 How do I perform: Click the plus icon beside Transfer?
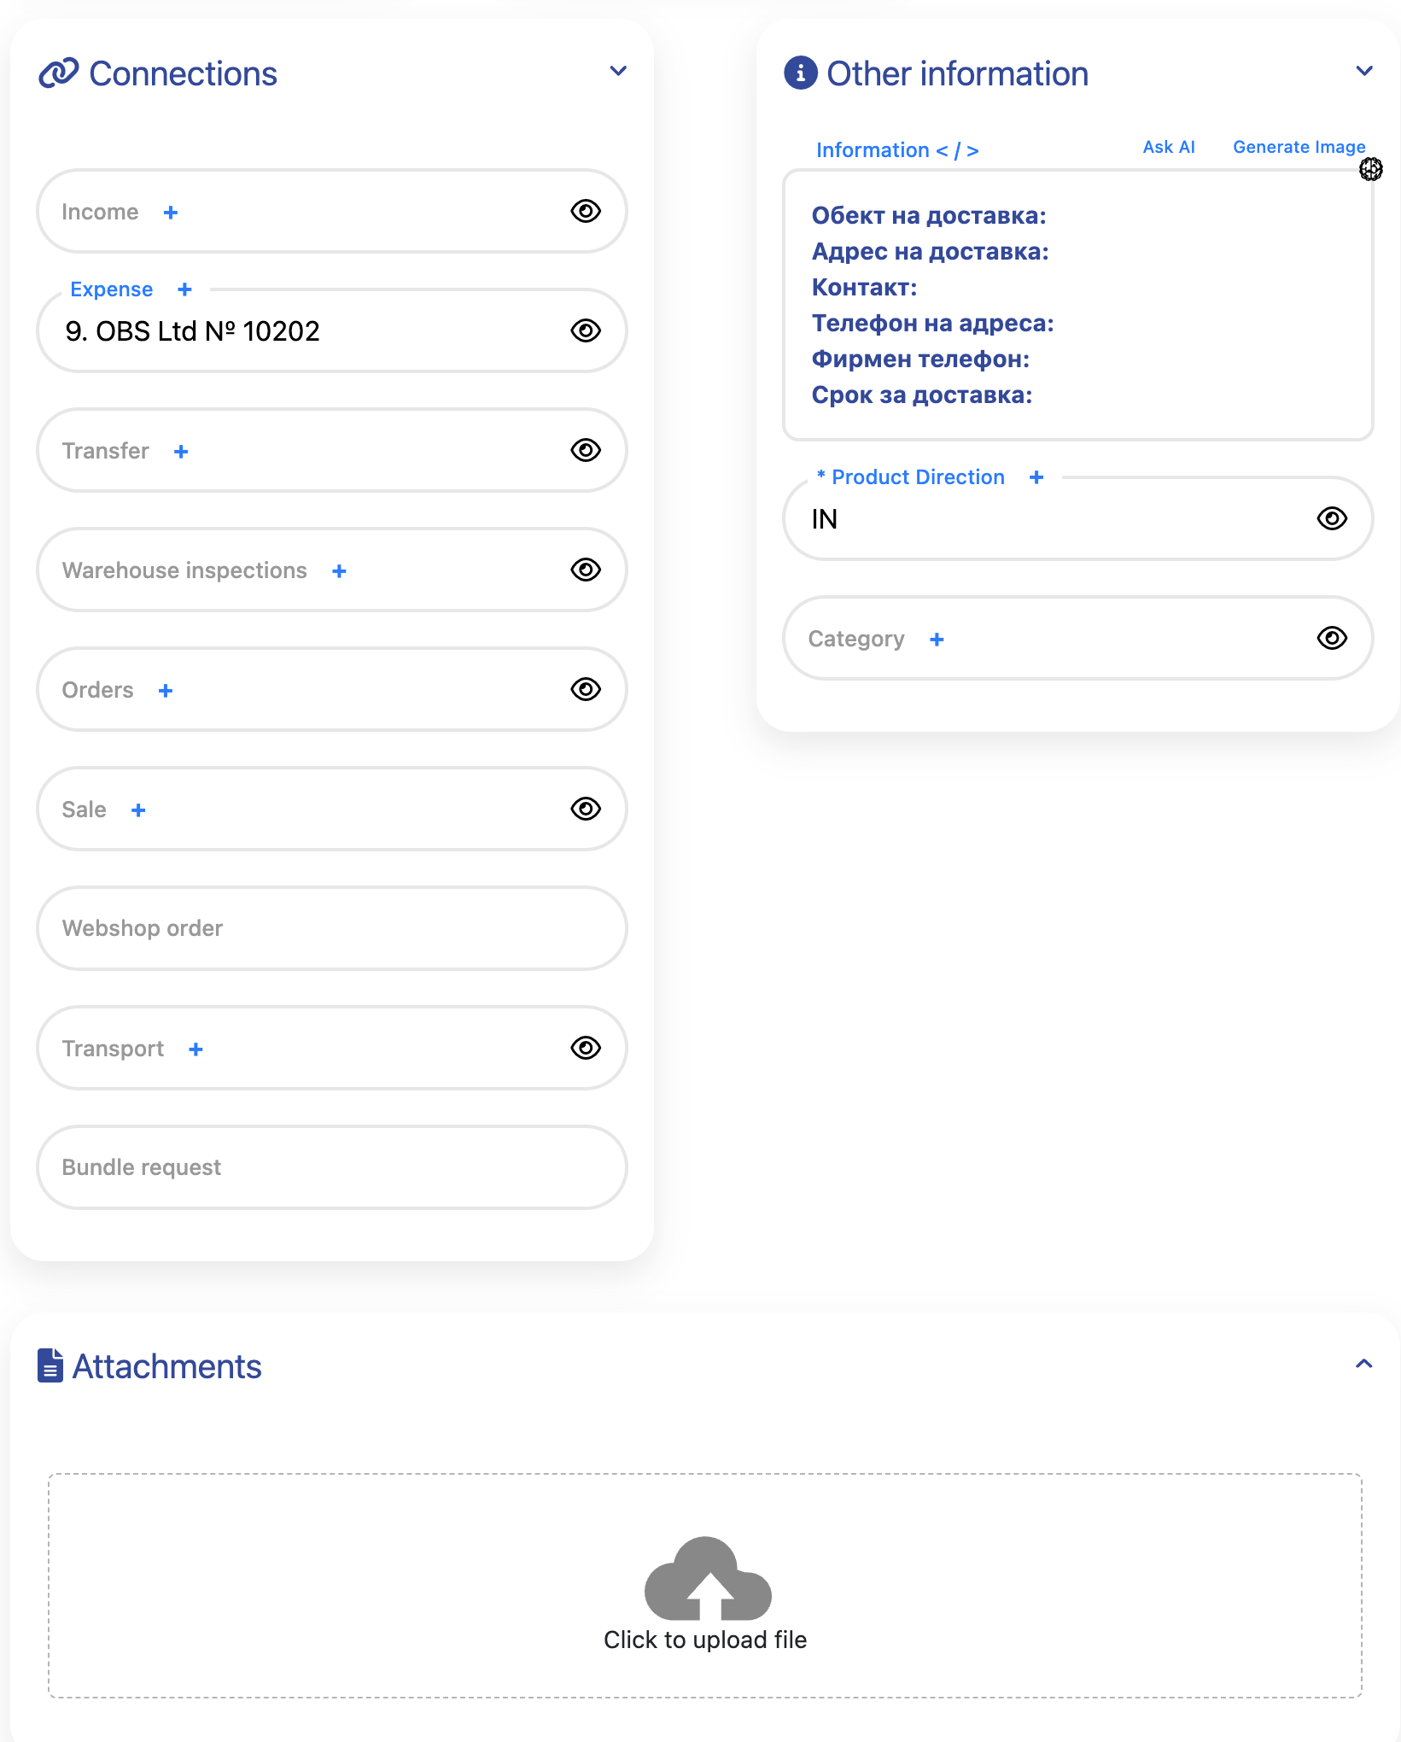coord(181,452)
